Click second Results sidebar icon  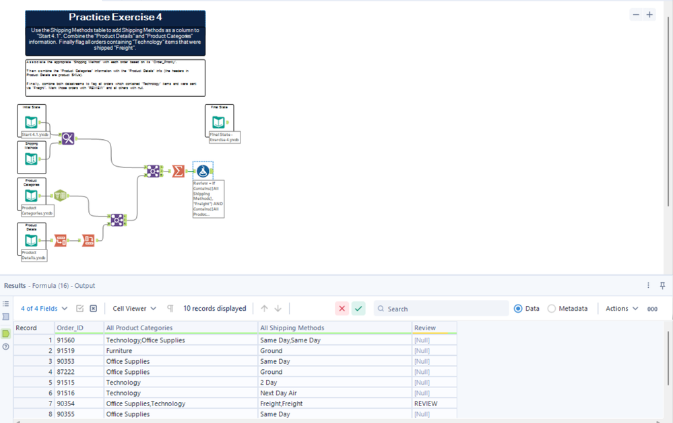(5, 317)
